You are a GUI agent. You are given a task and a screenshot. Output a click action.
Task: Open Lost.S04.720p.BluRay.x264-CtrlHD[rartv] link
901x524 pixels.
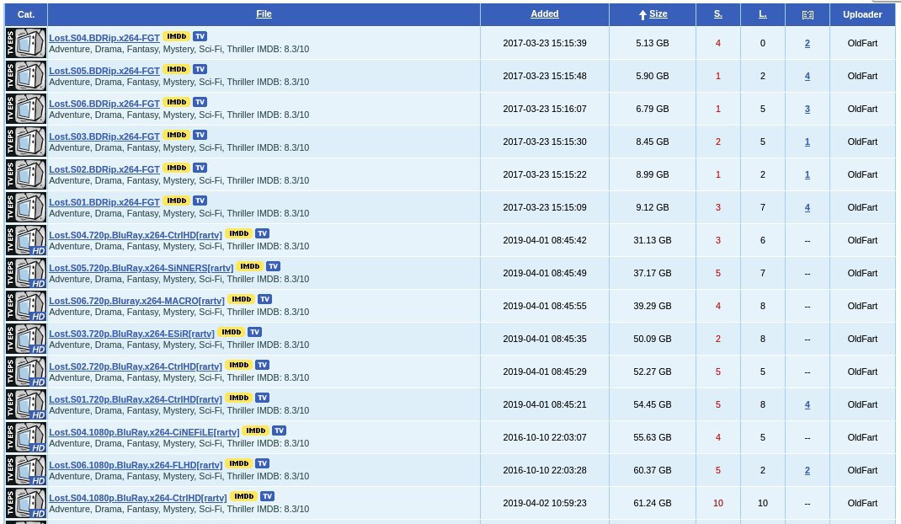(x=135, y=235)
